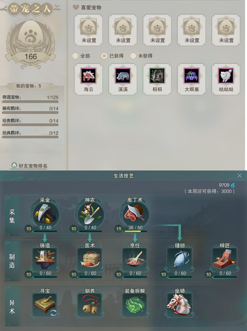Screen dimensions: 247x331
Task: Close the 生活技艺 panel
Action: pos(240,176)
